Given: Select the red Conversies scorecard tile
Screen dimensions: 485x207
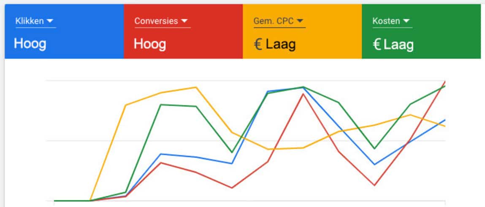Looking at the screenshot, I should click(x=184, y=32).
